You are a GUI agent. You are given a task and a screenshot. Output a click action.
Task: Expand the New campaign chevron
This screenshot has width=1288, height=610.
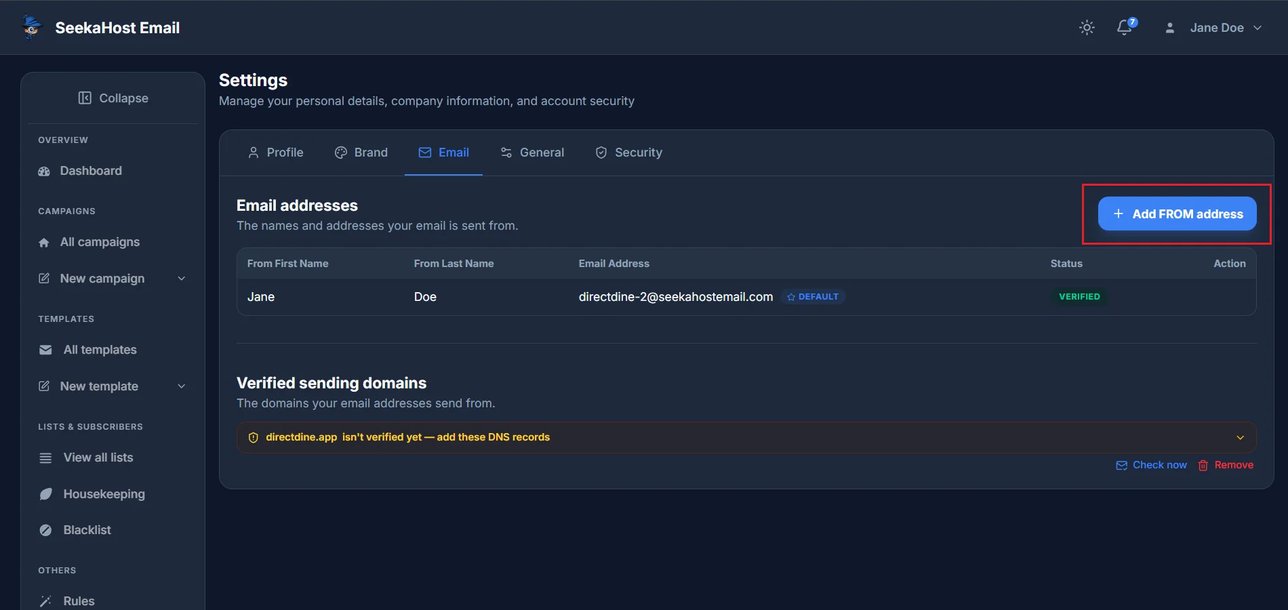point(182,279)
